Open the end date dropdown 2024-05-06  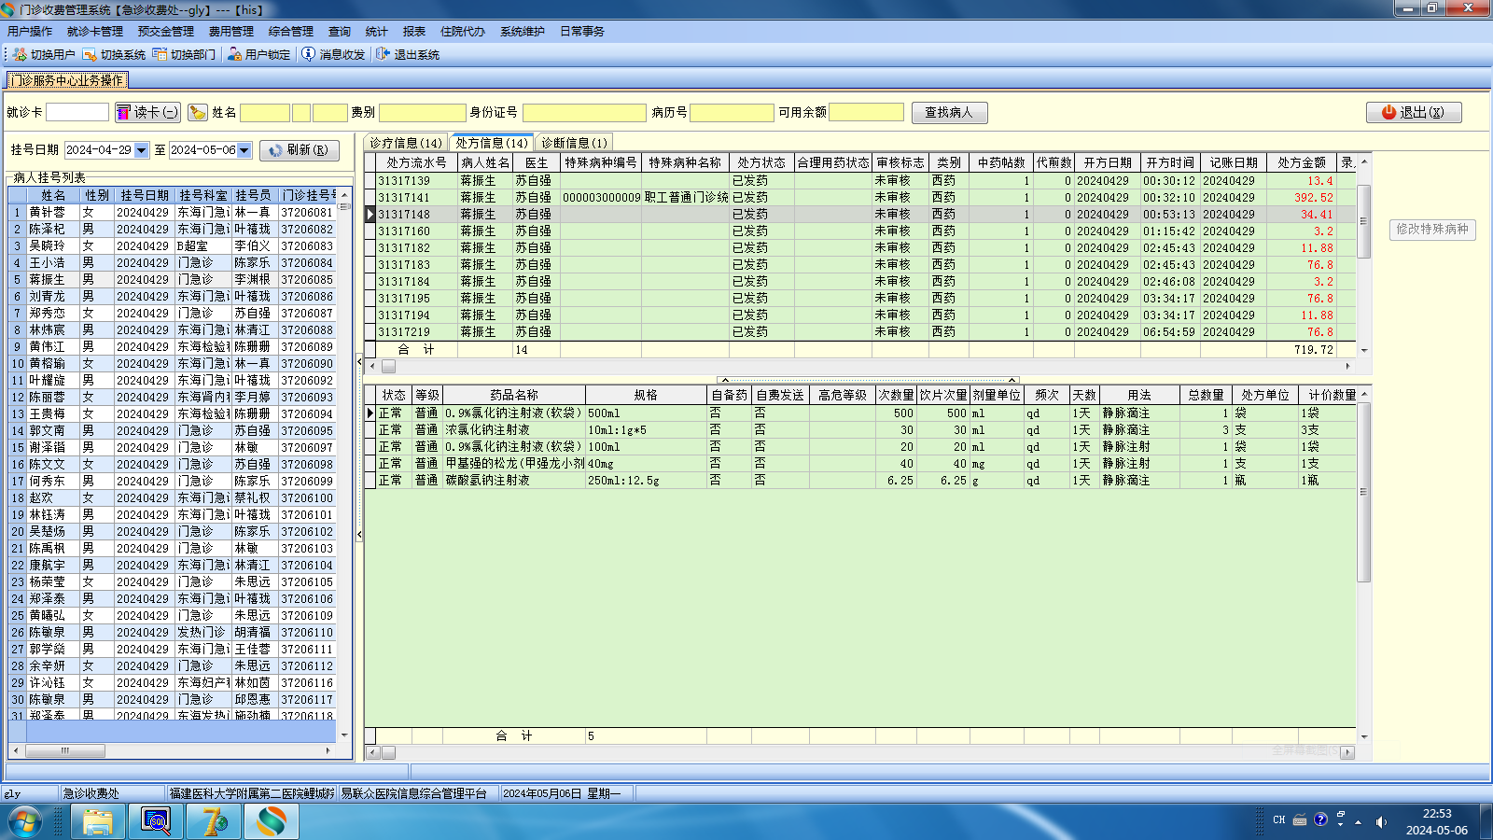(x=244, y=150)
